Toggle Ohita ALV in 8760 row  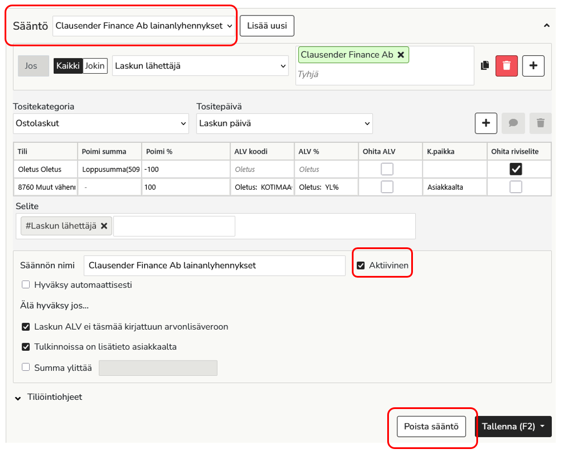(x=387, y=187)
